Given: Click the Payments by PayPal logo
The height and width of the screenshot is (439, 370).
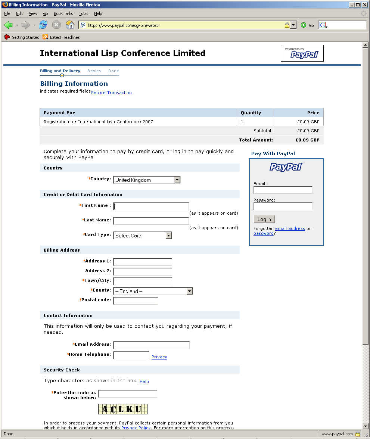Looking at the screenshot, I should (302, 53).
